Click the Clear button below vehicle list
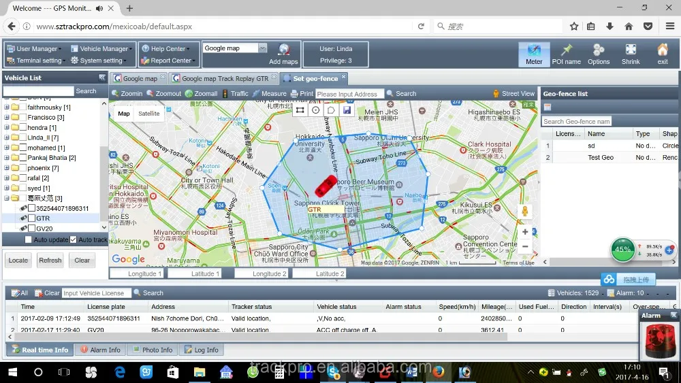The height and width of the screenshot is (383, 681). 82,261
